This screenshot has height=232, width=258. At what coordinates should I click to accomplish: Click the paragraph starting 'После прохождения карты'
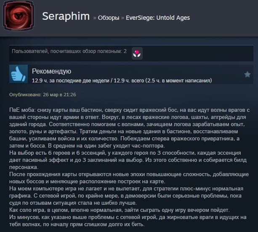click(129, 178)
